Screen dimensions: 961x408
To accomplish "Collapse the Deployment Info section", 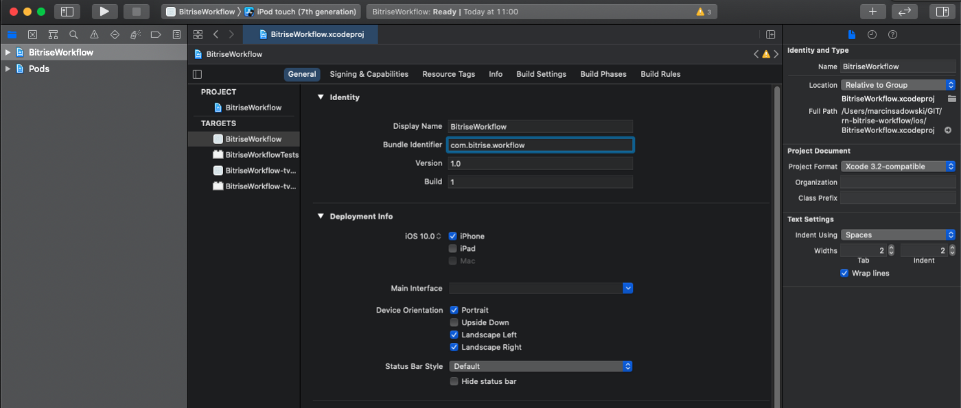I will 320,217.
